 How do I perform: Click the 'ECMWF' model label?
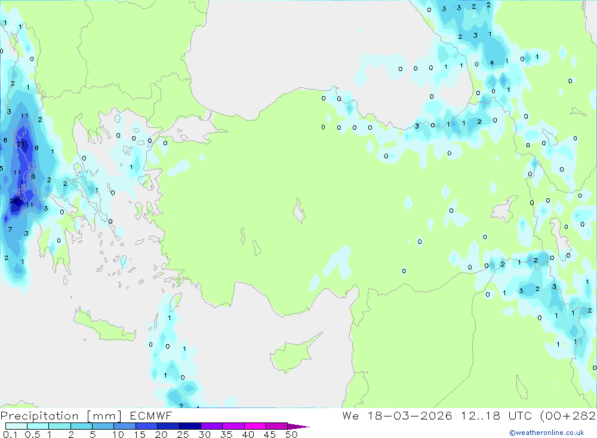(151, 416)
